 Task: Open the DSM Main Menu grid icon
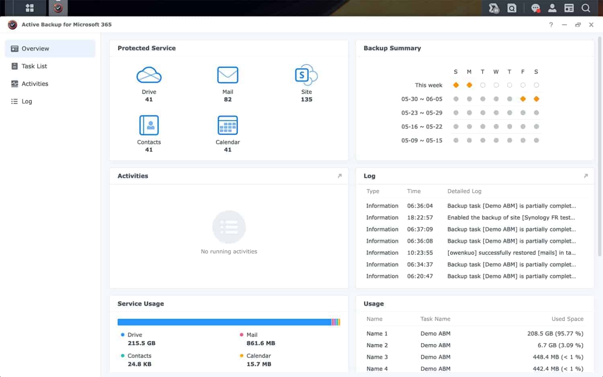point(30,8)
